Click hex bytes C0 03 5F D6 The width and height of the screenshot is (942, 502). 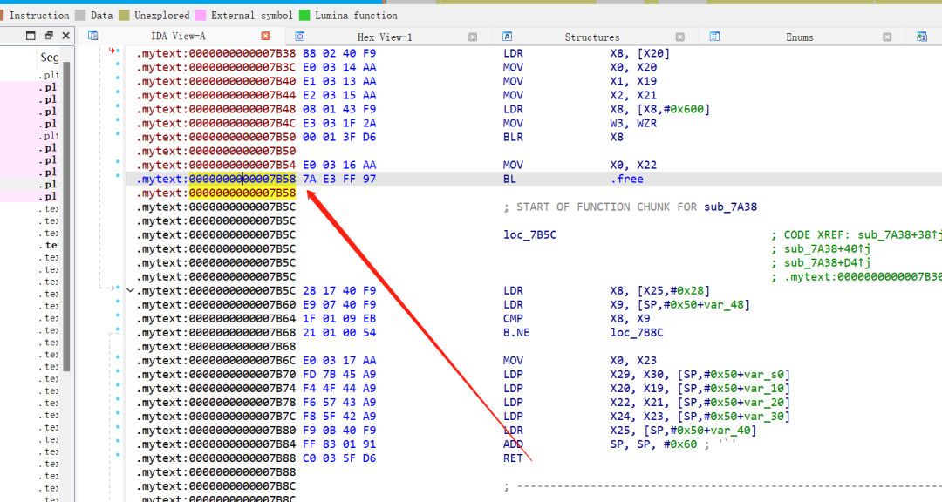tap(339, 458)
